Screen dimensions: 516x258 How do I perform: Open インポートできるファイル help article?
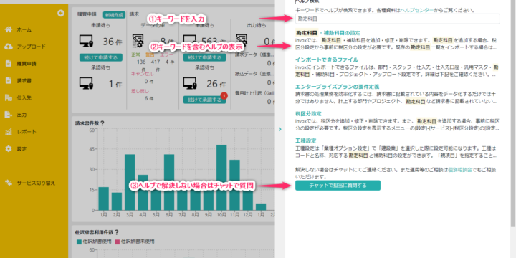(327, 60)
